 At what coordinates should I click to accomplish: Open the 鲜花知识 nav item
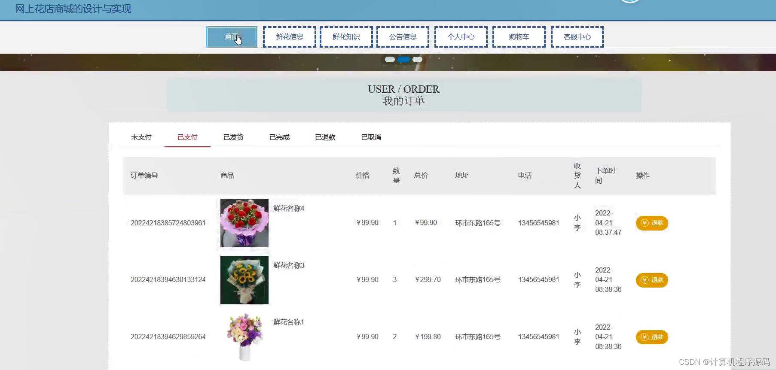[x=346, y=37]
